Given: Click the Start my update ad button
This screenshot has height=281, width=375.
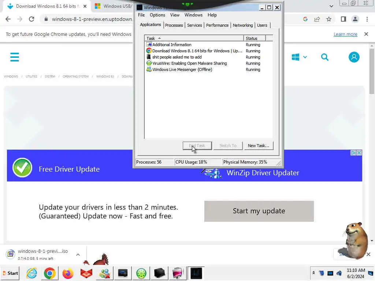Looking at the screenshot, I should click(x=259, y=211).
